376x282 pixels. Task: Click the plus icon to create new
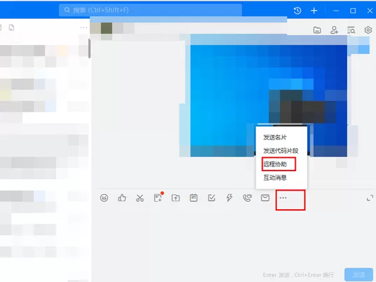click(x=314, y=11)
